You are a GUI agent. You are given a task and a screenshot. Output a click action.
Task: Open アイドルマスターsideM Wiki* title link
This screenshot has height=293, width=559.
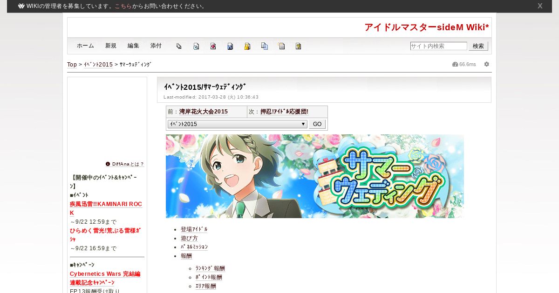pos(427,27)
